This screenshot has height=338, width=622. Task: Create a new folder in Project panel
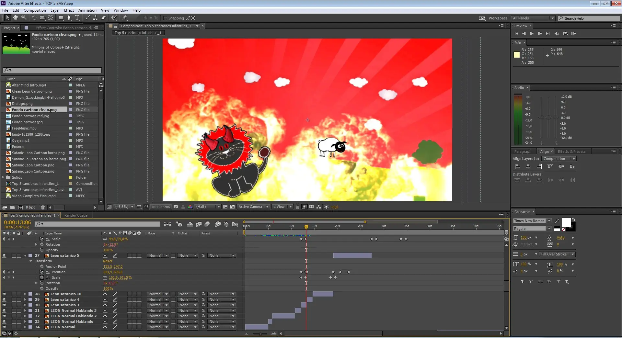12,207
